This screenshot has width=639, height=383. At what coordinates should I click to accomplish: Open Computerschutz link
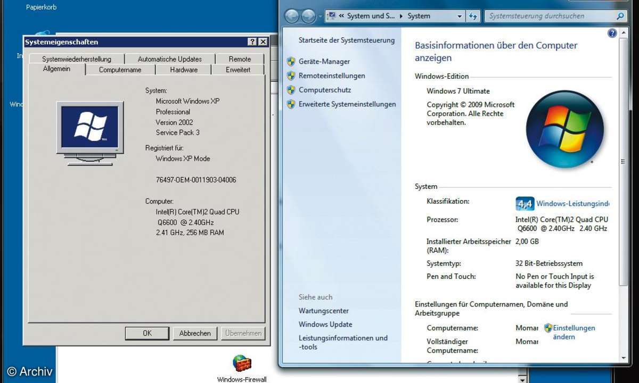(x=325, y=90)
